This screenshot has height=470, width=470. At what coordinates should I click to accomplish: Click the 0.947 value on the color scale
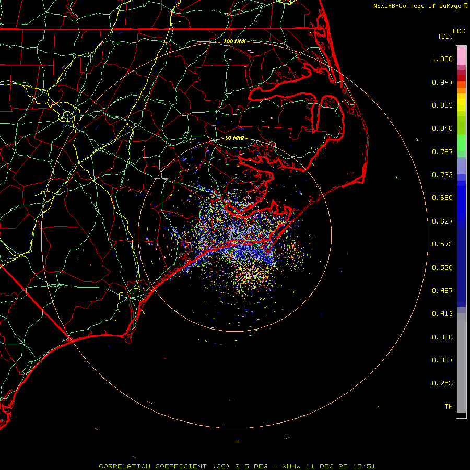pos(442,82)
